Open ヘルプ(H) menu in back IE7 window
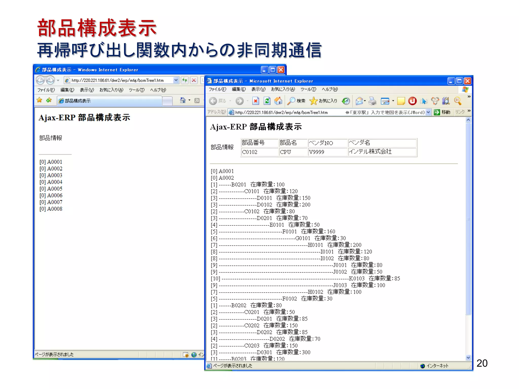Viewport: 519px width, 389px height. (158, 90)
